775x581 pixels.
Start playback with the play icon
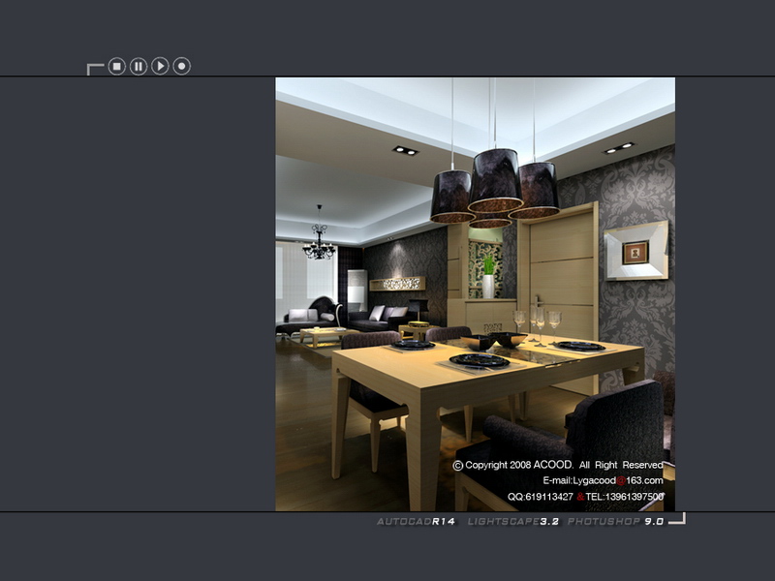click(160, 66)
